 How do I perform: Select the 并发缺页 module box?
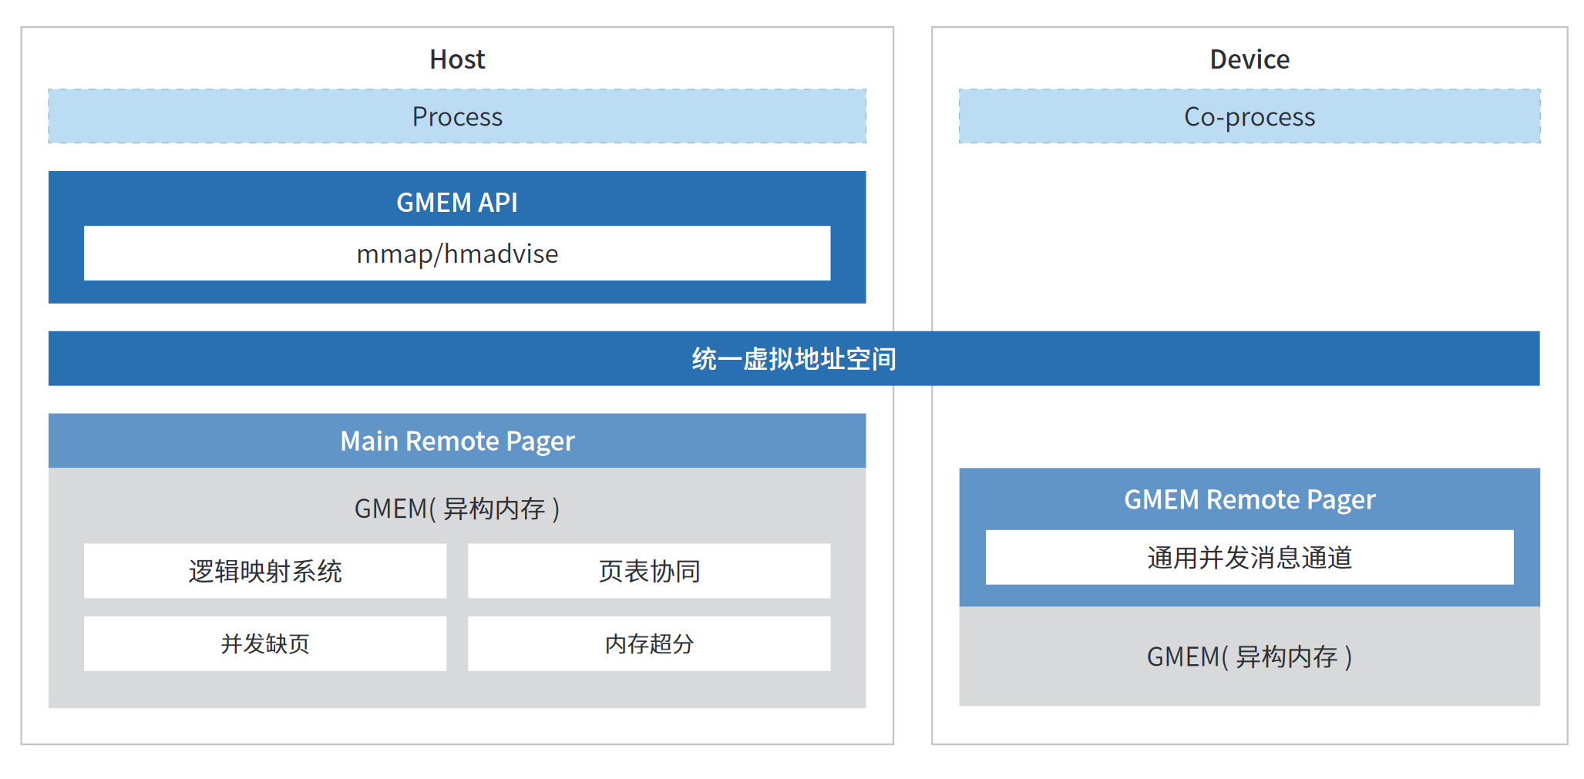click(x=266, y=643)
